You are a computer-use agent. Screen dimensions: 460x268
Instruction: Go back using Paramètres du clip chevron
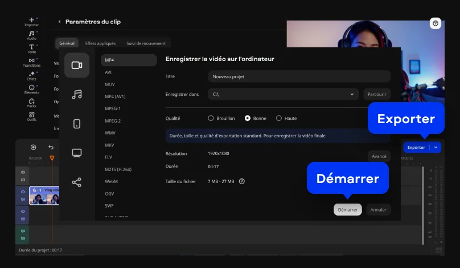tap(59, 22)
